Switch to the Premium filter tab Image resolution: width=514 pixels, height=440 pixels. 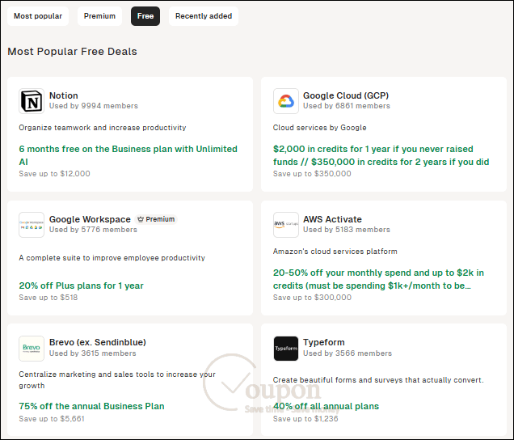point(99,16)
